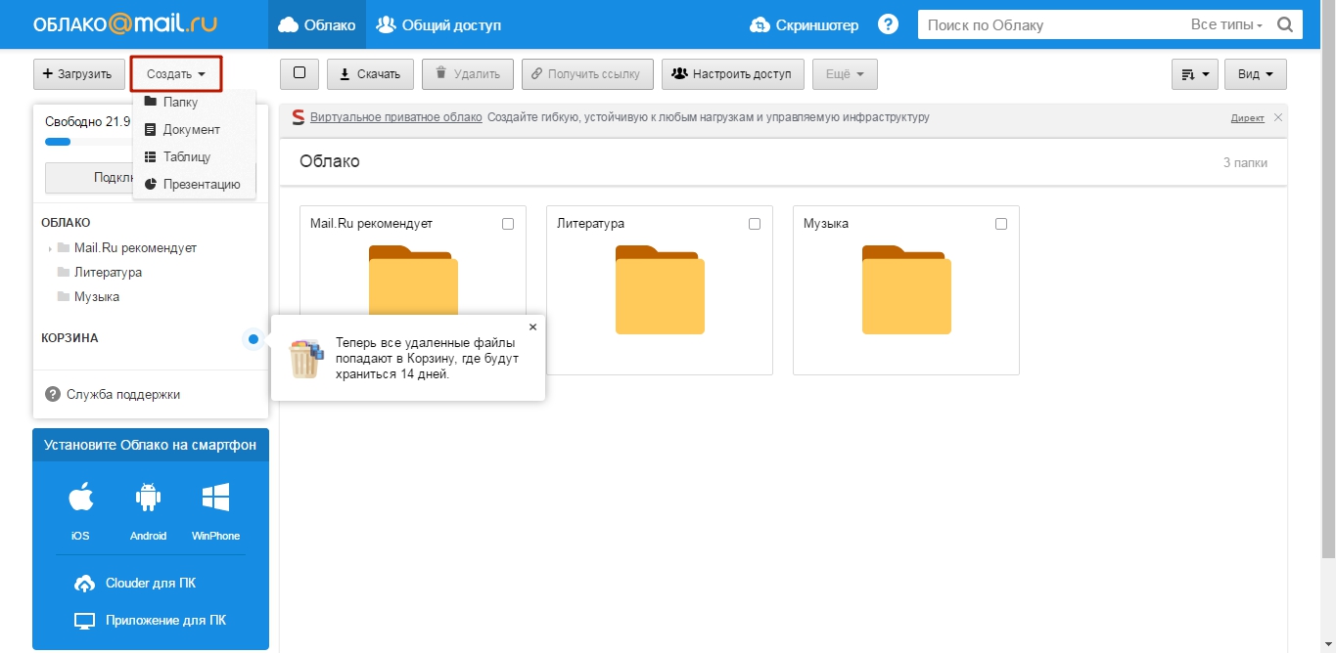The height and width of the screenshot is (653, 1336).
Task: Open the Создать dropdown
Action: [x=176, y=74]
